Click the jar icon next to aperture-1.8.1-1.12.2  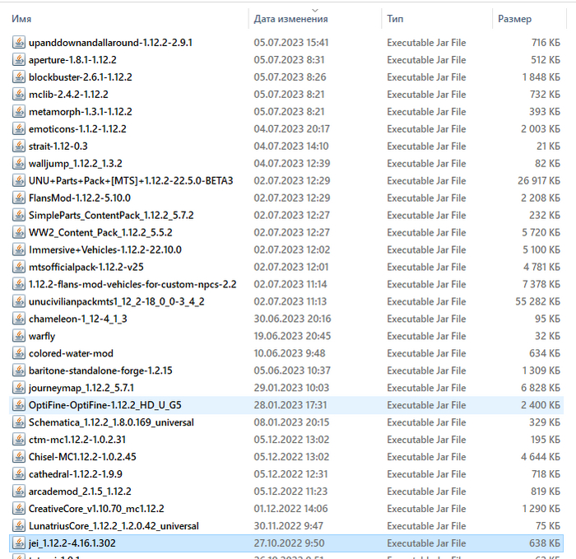[x=19, y=60]
